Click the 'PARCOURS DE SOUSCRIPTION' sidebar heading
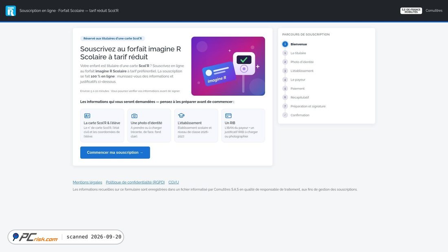448x252 pixels. click(x=306, y=35)
